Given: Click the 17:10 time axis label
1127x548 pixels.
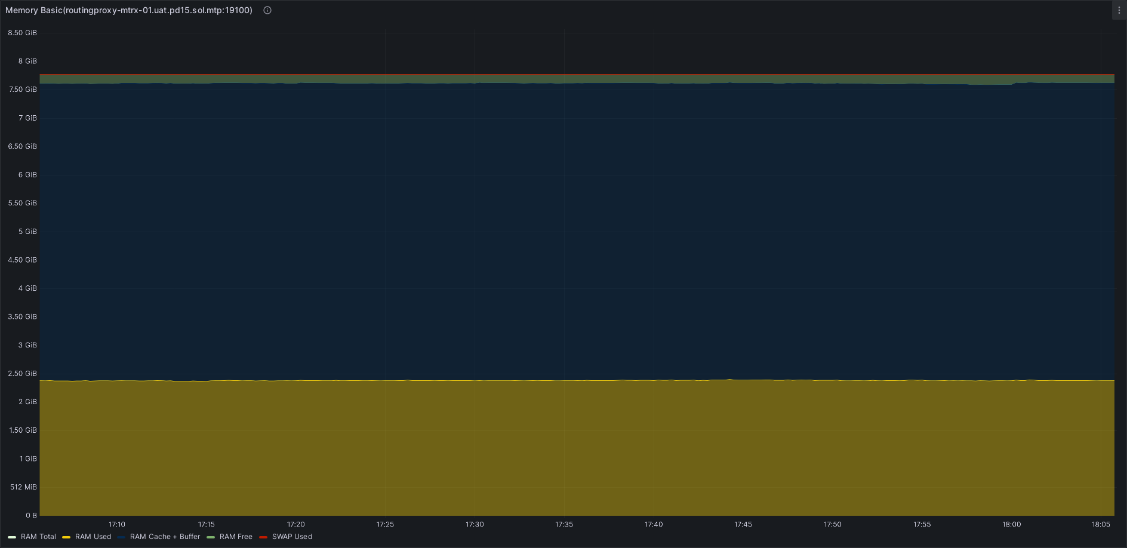Looking at the screenshot, I should click(117, 524).
